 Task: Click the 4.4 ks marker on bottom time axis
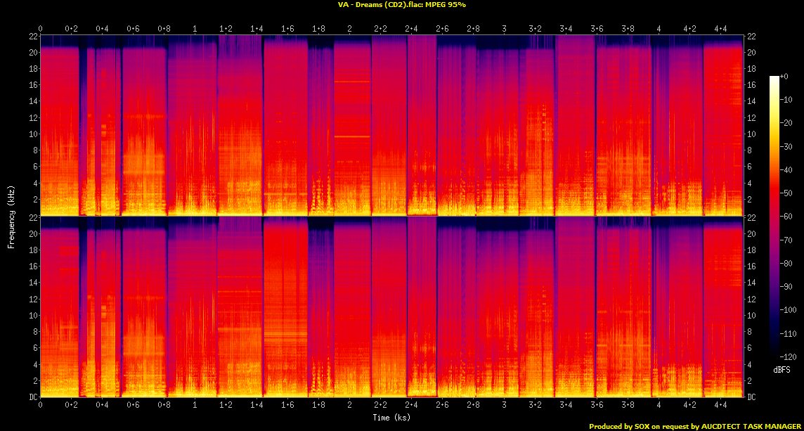720,406
